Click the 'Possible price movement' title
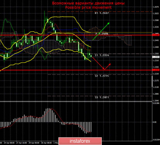 88,7
